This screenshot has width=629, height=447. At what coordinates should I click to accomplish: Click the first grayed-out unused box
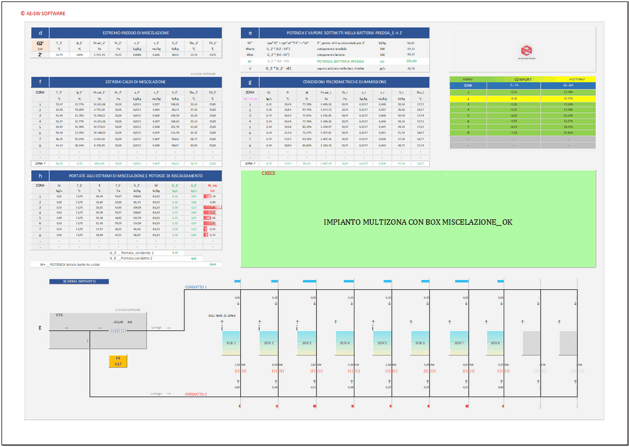531,343
